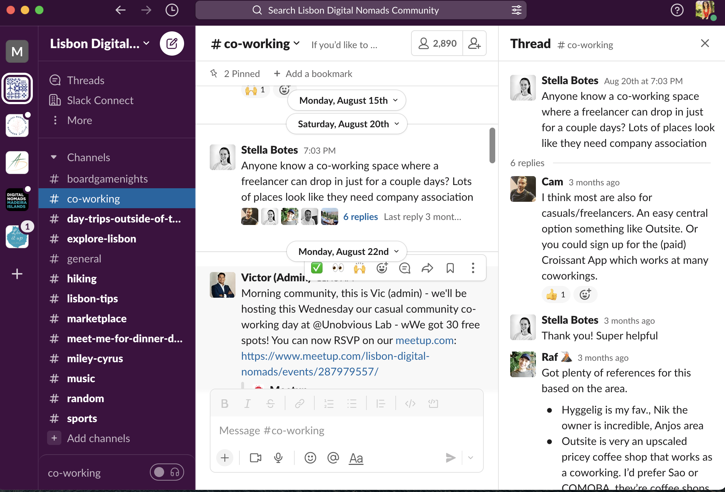Click the message input field

[346, 430]
